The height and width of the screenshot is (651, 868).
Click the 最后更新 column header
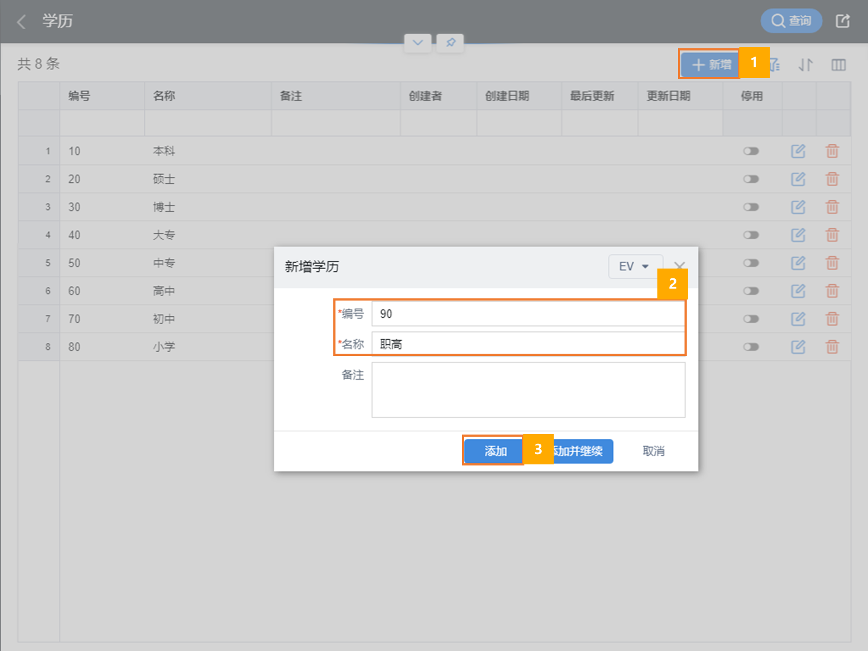(x=600, y=96)
